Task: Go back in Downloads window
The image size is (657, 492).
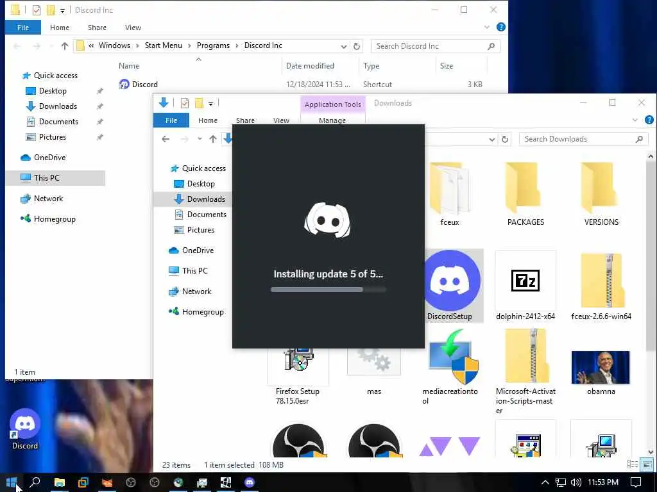Action: point(166,139)
